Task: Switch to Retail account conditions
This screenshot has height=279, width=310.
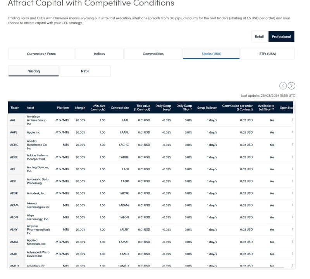Action: click(259, 37)
